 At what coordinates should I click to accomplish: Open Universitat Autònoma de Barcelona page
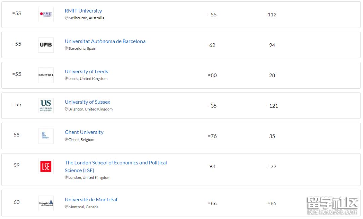click(105, 41)
